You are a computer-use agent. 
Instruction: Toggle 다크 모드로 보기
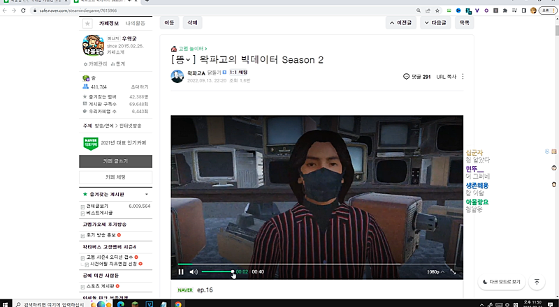[502, 282]
